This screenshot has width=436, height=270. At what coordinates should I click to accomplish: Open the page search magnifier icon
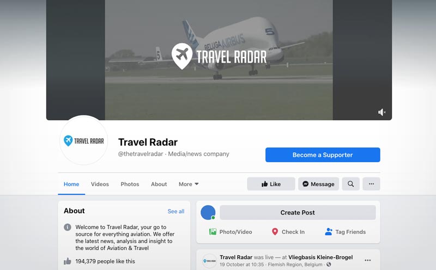pos(350,184)
